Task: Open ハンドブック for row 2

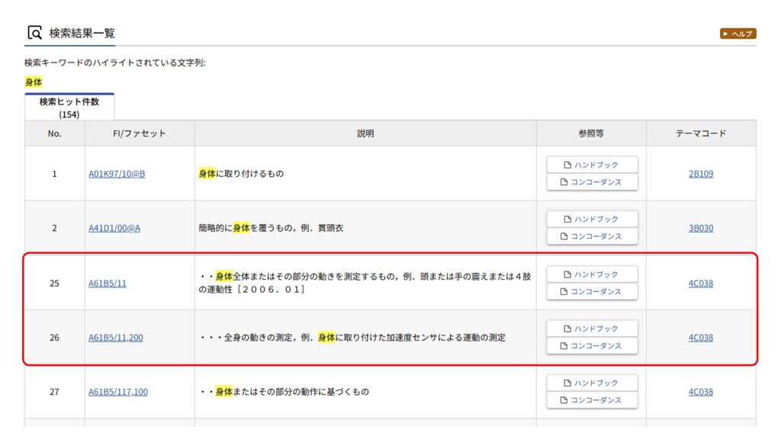Action: tap(592, 219)
